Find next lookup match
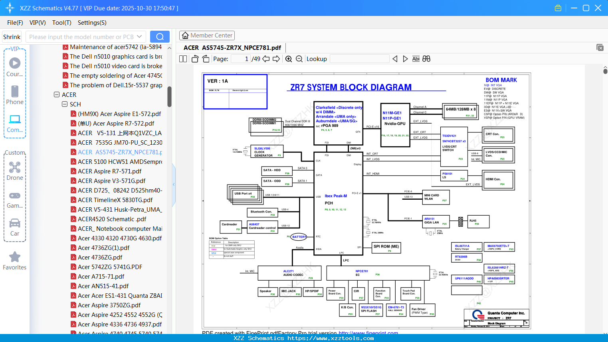 tap(405, 59)
